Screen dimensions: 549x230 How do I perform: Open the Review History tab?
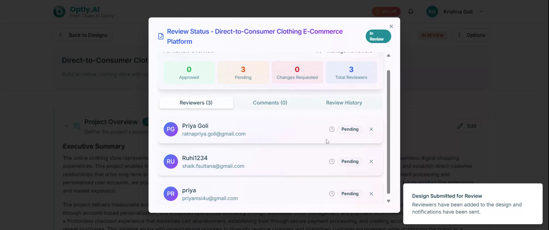point(344,103)
